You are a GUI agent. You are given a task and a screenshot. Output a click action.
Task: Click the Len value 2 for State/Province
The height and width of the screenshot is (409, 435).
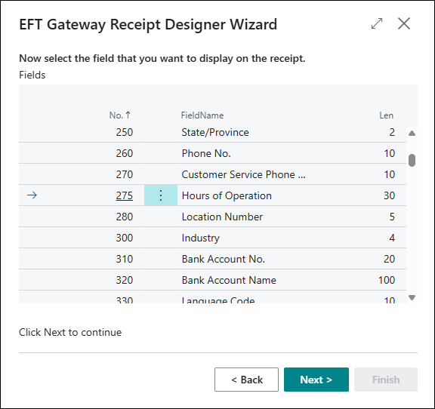point(392,132)
